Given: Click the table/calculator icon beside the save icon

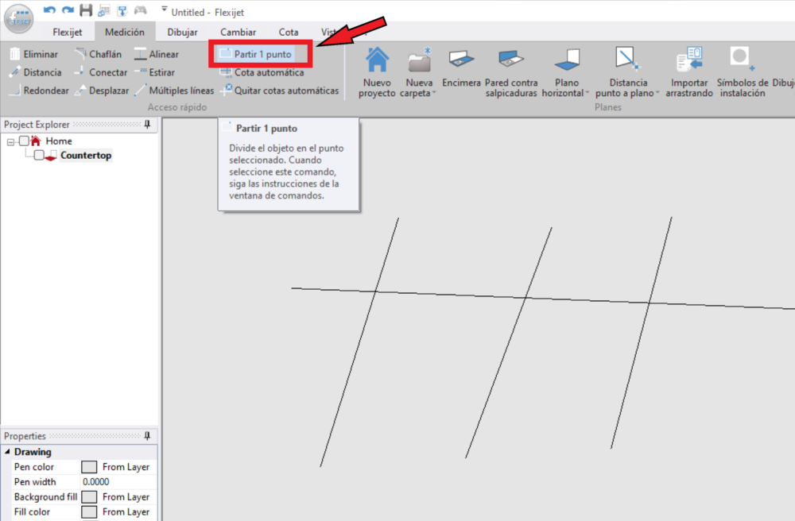Looking at the screenshot, I should pyautogui.click(x=104, y=10).
